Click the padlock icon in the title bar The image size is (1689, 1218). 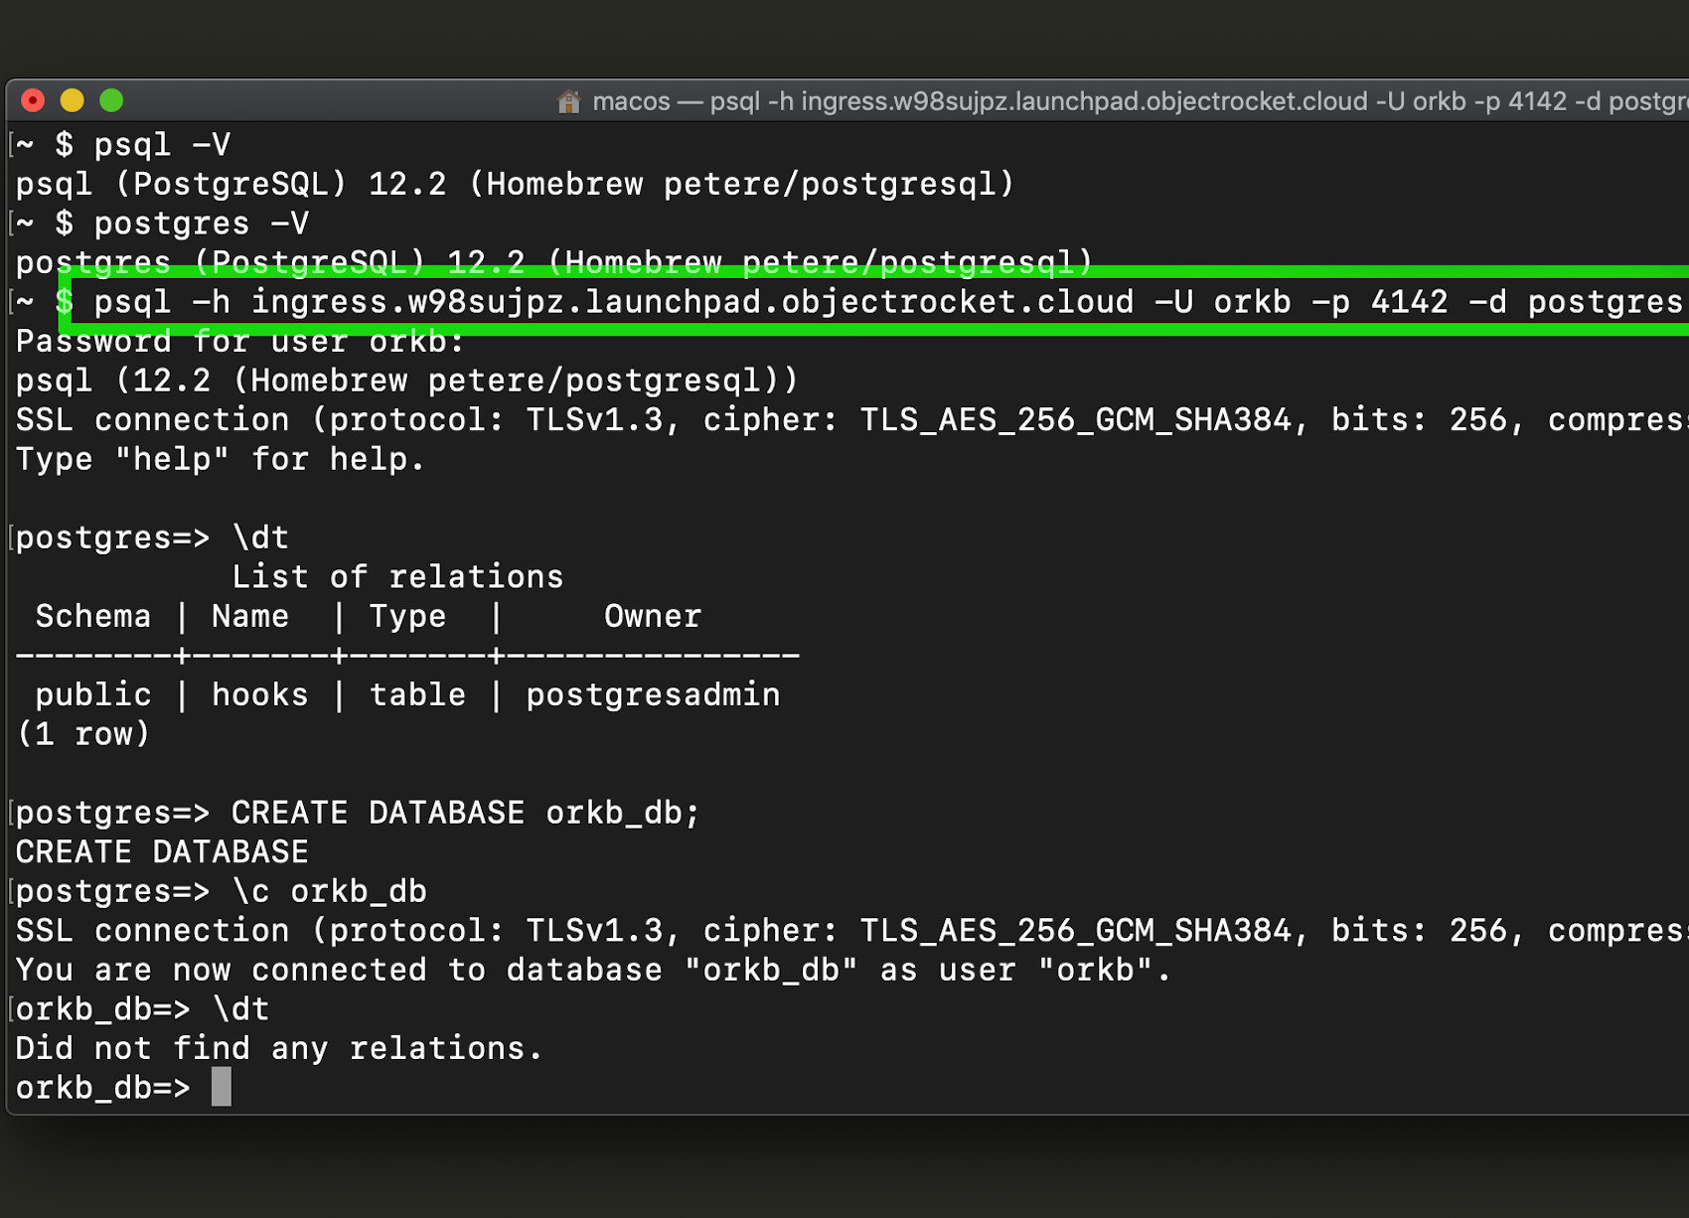click(569, 100)
